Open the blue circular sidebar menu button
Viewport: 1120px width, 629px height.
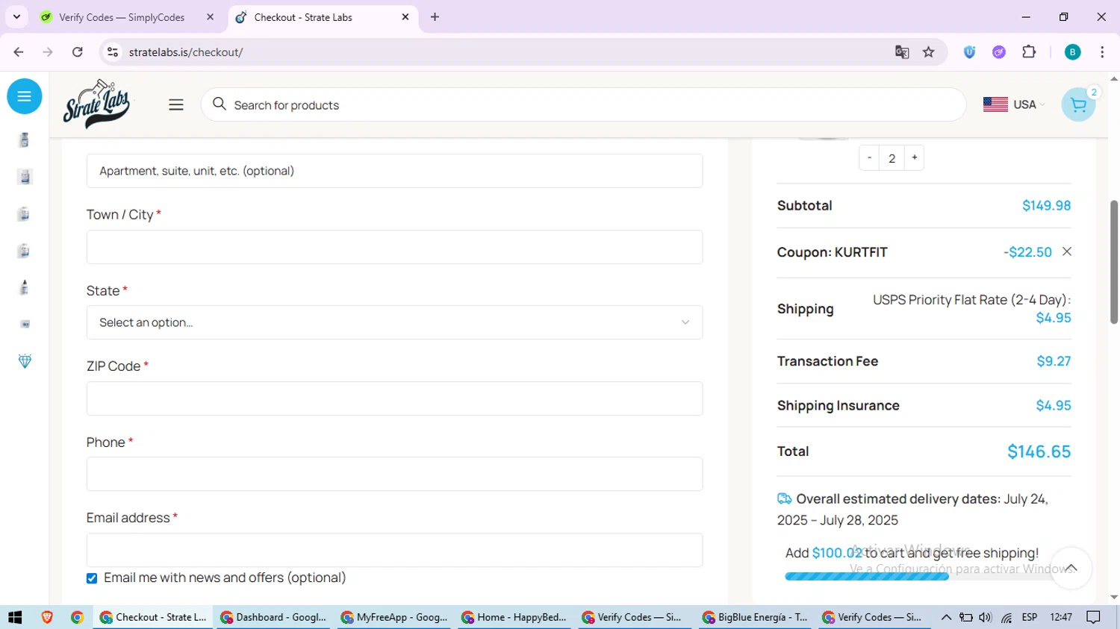click(x=24, y=96)
